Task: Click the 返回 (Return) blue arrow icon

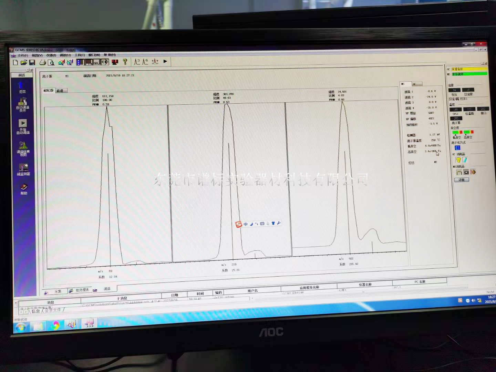Action: coord(21,87)
